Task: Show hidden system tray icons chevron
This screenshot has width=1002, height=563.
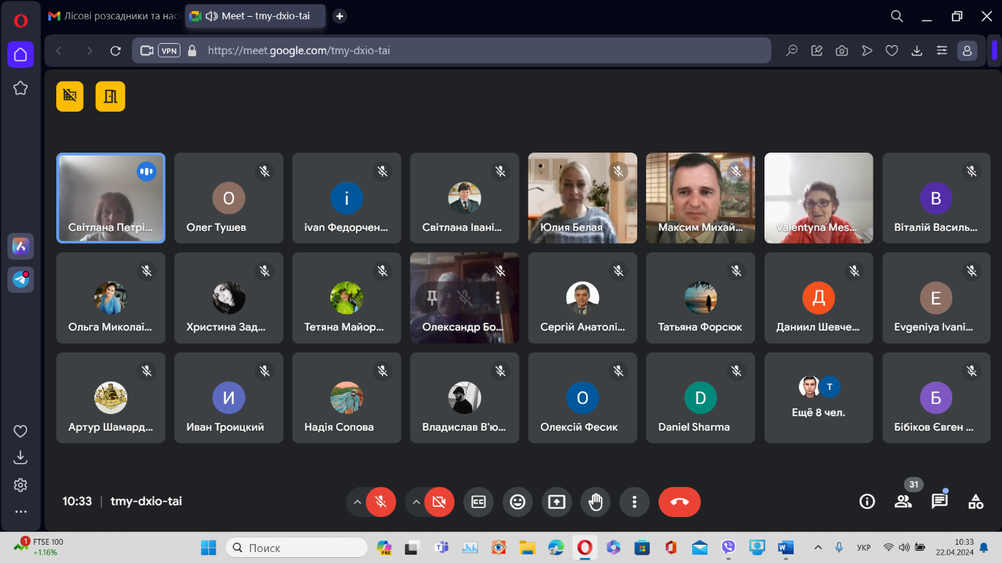Action: (x=818, y=547)
